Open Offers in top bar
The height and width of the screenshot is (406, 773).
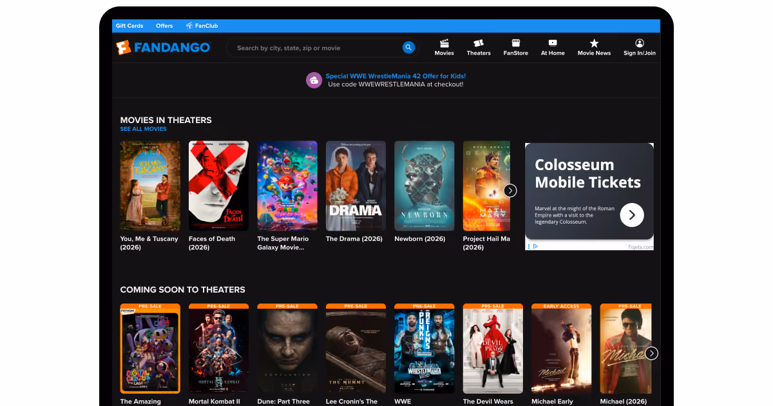click(x=164, y=26)
